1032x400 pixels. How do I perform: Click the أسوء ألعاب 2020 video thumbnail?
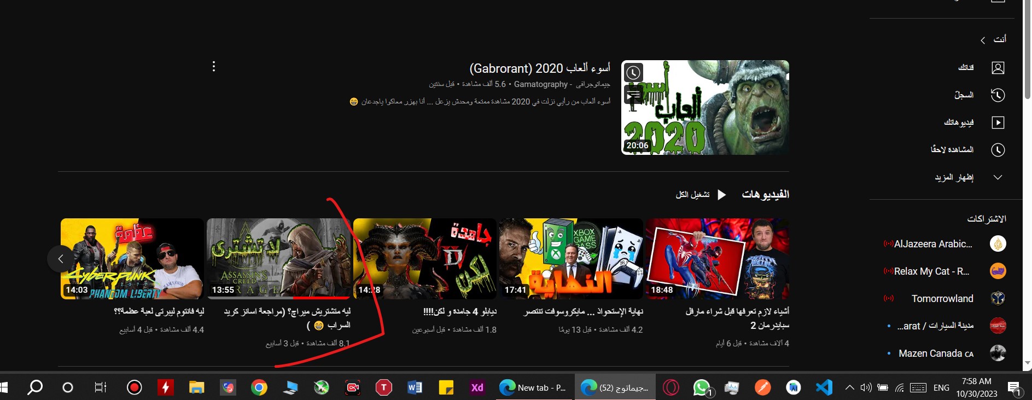point(706,107)
